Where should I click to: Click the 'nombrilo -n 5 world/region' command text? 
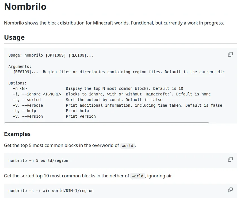click(38, 160)
